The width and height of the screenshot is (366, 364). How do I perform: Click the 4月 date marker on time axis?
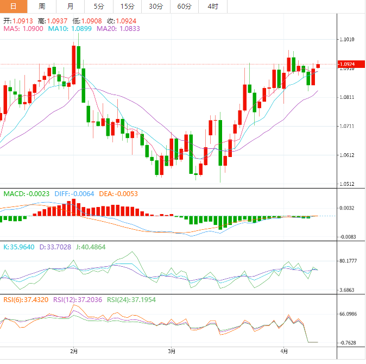284,352
